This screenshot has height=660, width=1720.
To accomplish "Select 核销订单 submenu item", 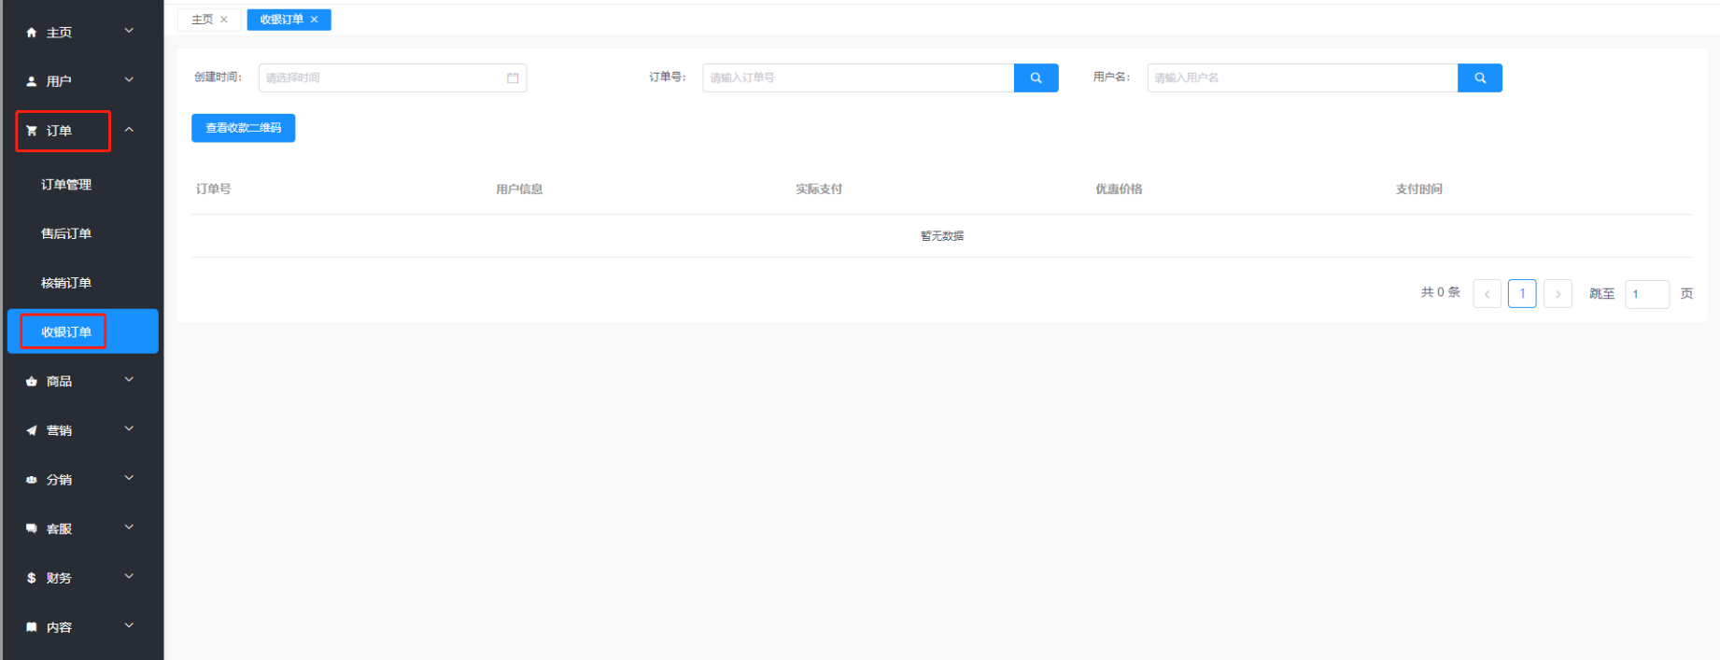I will point(66,283).
